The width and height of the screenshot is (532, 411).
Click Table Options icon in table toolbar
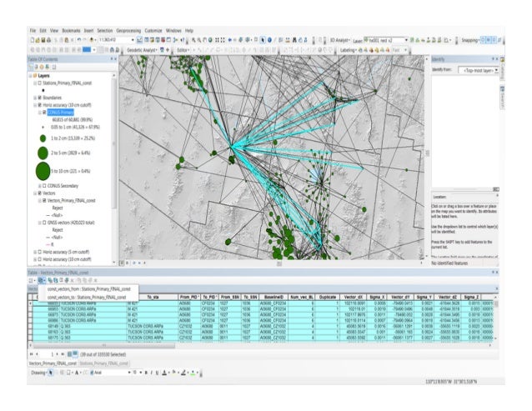coord(31,280)
